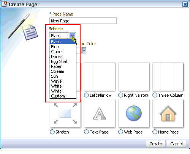Click the Page Name input field
This screenshot has height=154, width=190.
coord(83,21)
